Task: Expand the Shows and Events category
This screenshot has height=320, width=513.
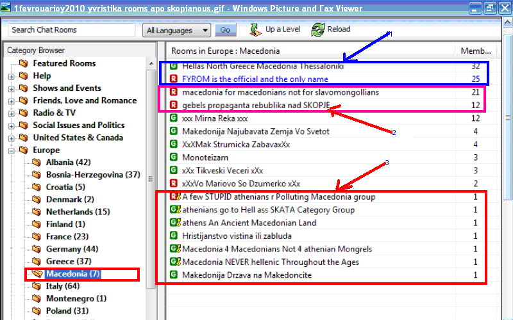Action: point(11,89)
